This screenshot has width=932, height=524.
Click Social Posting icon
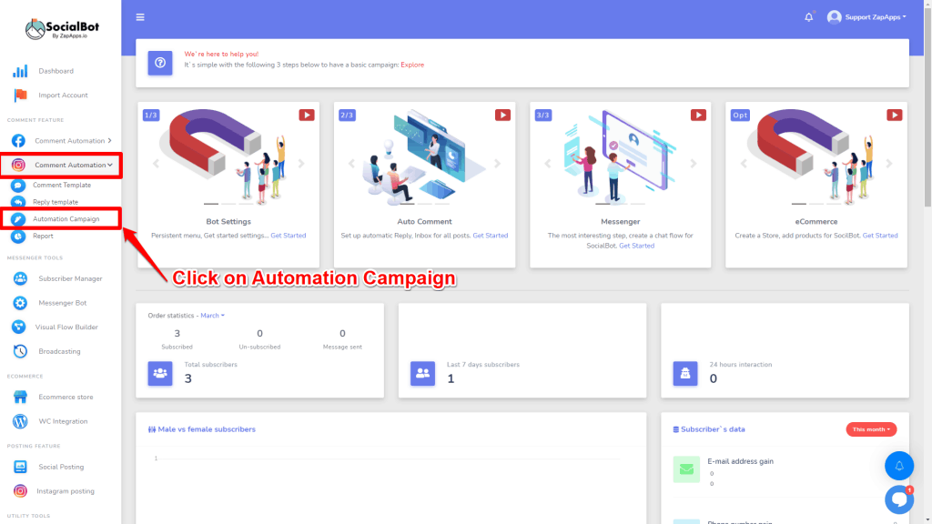(20, 467)
